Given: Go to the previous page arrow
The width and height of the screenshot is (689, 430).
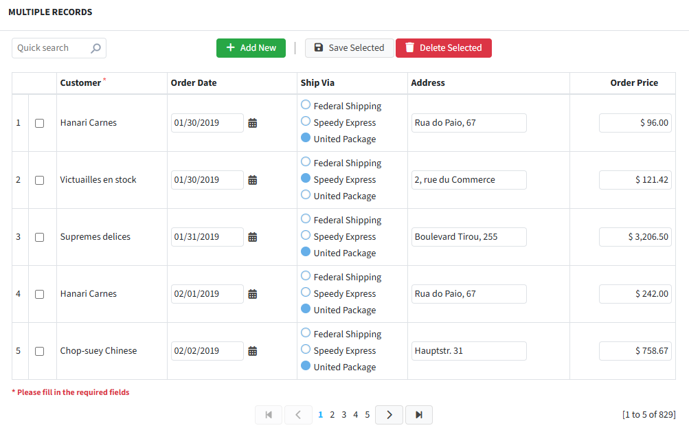Looking at the screenshot, I should point(298,415).
